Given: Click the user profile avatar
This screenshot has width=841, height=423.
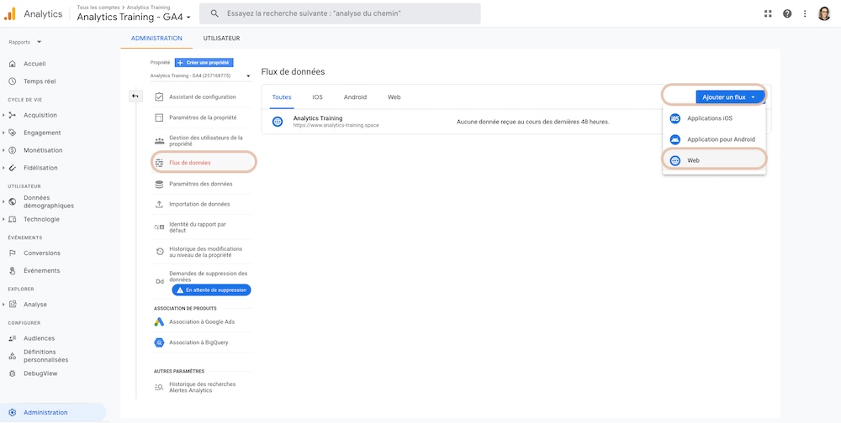Looking at the screenshot, I should [x=824, y=14].
